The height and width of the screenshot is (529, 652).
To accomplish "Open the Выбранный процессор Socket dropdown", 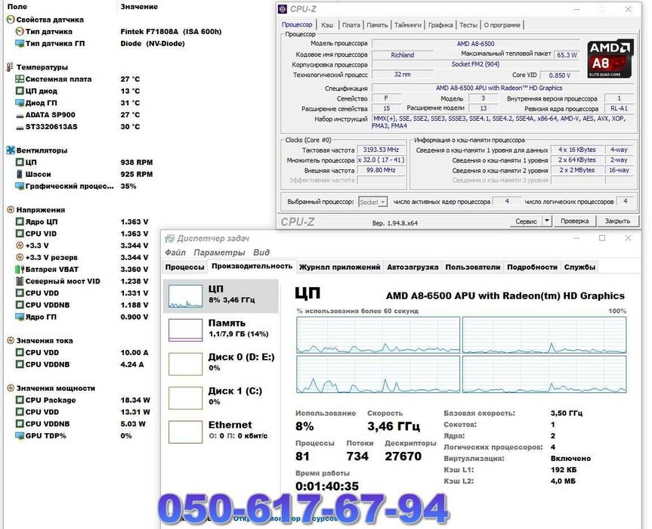I will [372, 202].
